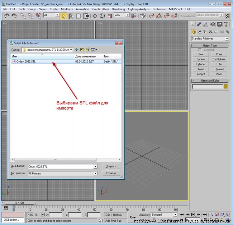
Task: Activate Select and Rotate tool
Action: (103, 16)
